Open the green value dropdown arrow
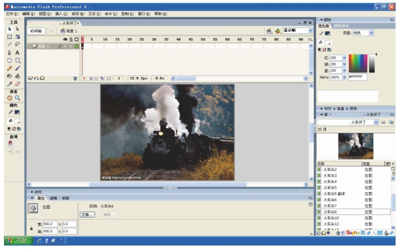The height and width of the screenshot is (251, 406). pyautogui.click(x=344, y=64)
